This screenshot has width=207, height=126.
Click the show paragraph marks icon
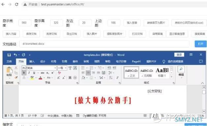point(117,78)
